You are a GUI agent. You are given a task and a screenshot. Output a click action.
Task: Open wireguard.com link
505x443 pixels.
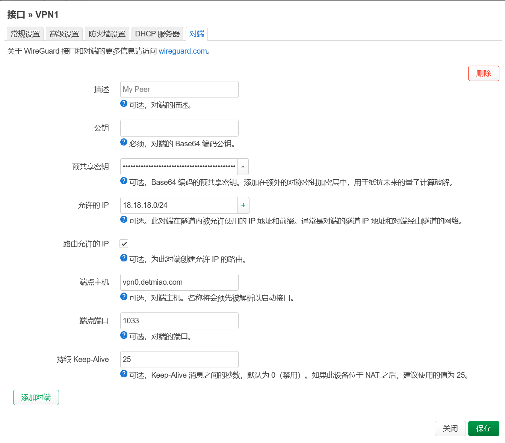(183, 51)
